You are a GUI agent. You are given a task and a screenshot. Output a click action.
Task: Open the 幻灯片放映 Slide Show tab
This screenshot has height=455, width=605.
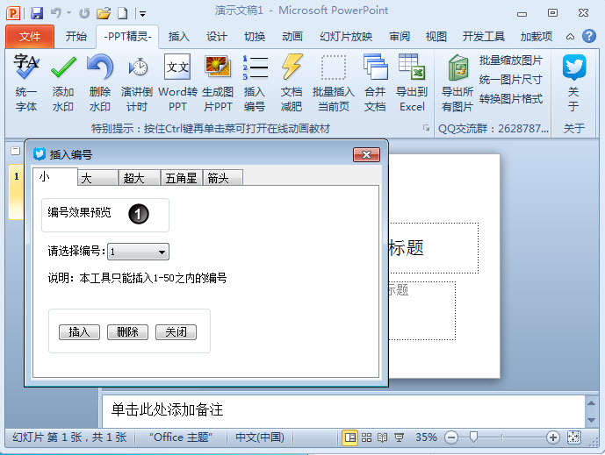click(x=346, y=37)
